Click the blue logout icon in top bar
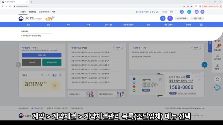This screenshot has height=125, width=223. [182, 12]
